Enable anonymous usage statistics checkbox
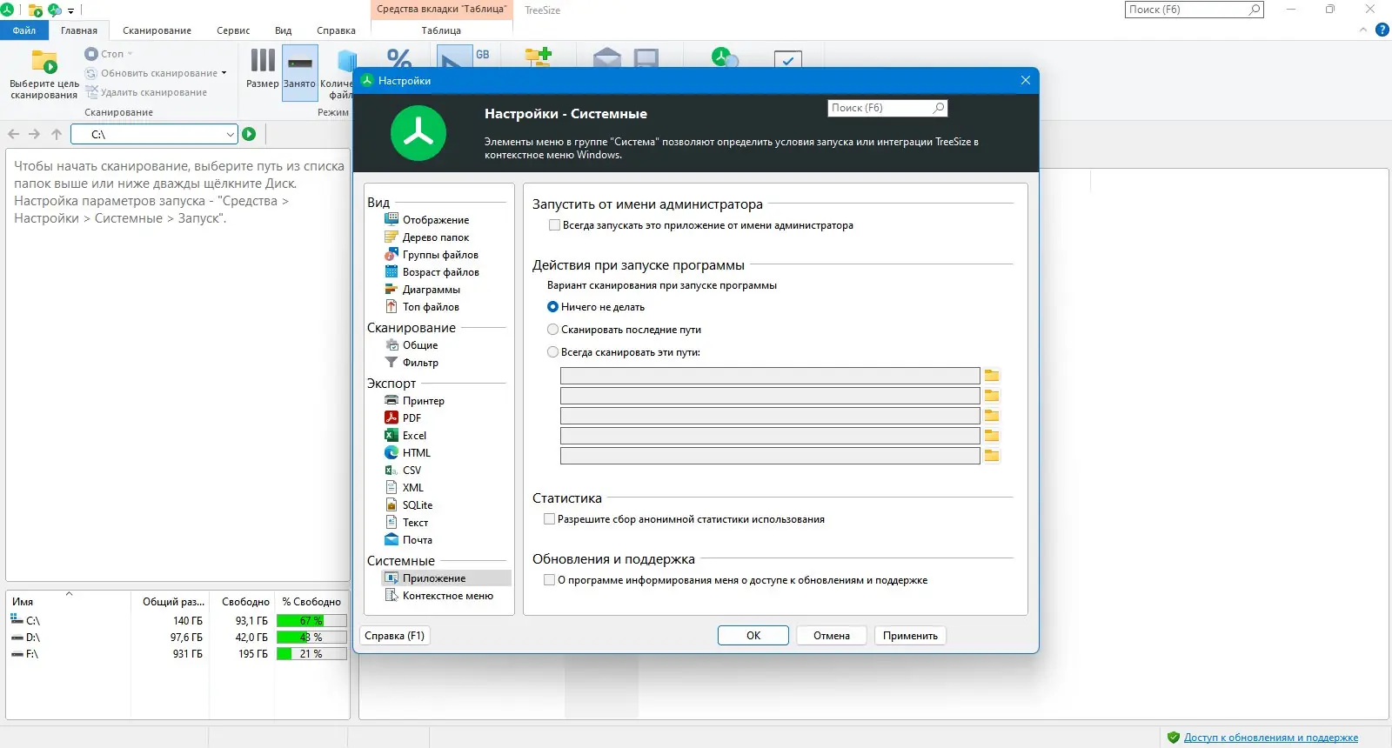Image resolution: width=1392 pixels, height=748 pixels. click(549, 519)
